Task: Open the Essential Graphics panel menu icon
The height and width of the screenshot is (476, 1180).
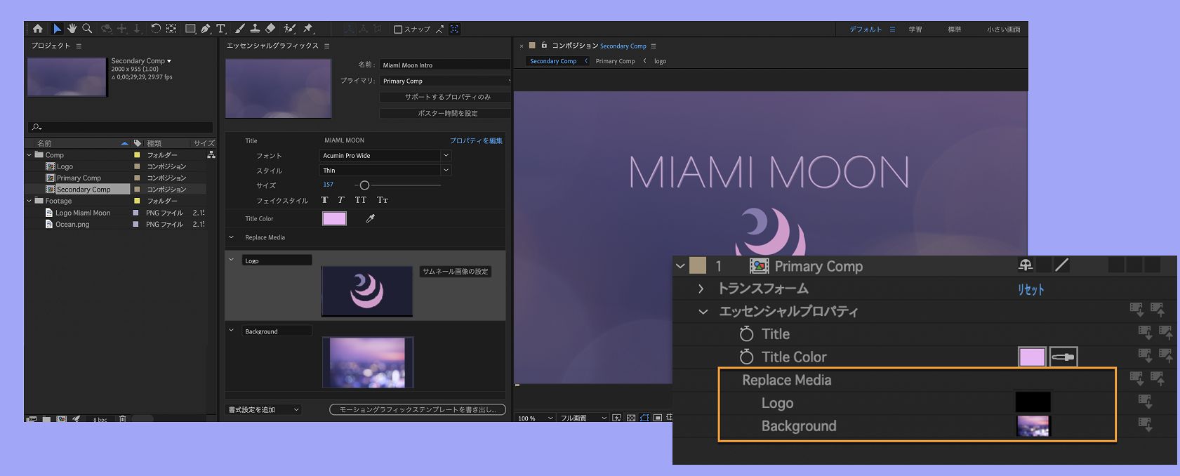Action: tap(326, 46)
